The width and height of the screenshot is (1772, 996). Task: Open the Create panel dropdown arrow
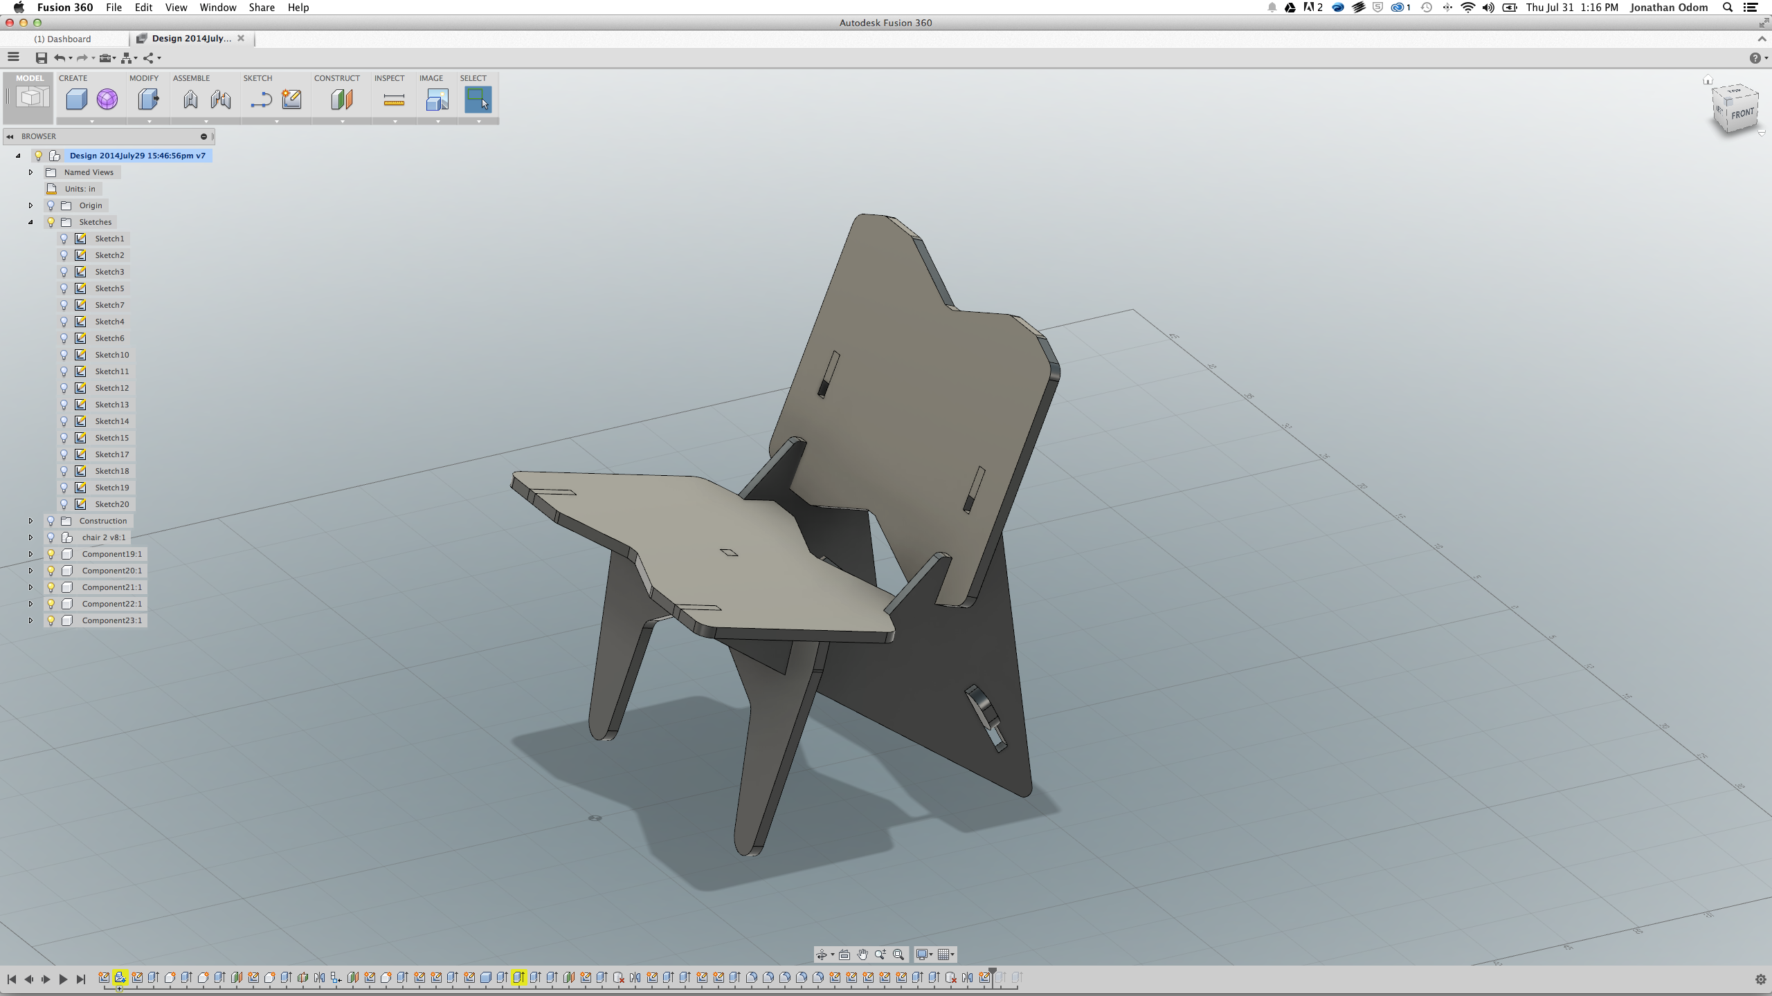point(91,122)
